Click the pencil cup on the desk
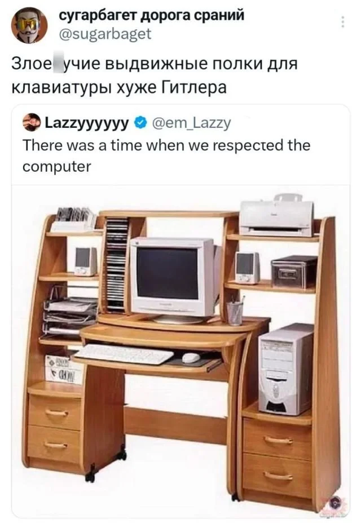 (235, 312)
